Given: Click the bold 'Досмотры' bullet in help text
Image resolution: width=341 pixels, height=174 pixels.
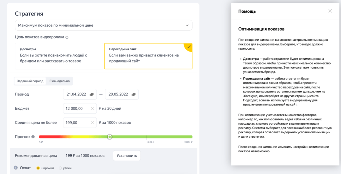Looking at the screenshot, I should pyautogui.click(x=251, y=59).
